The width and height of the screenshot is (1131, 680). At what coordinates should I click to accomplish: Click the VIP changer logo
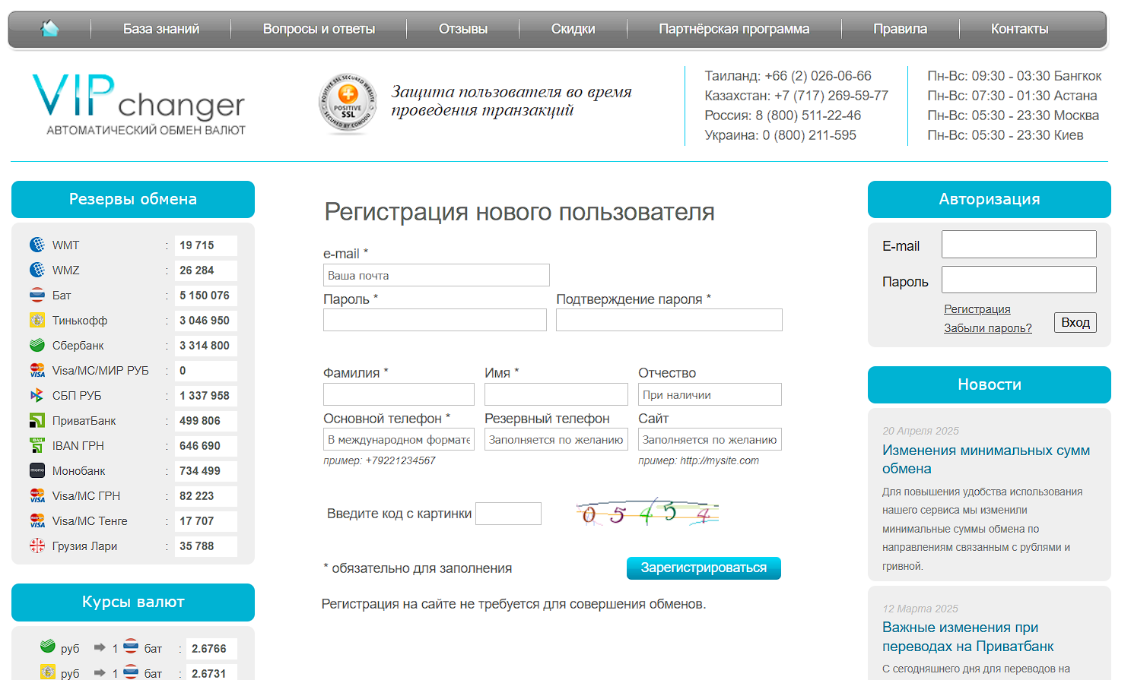pos(138,104)
